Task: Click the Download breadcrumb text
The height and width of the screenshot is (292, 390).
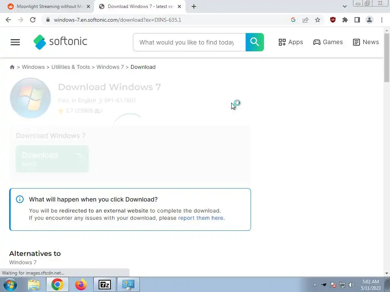Action: (143, 67)
